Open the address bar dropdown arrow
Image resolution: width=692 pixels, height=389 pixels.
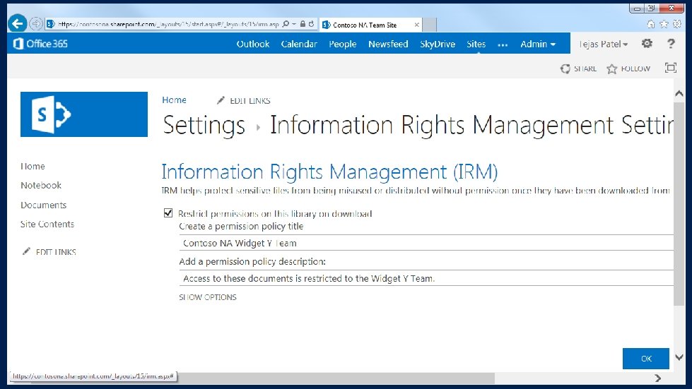[x=294, y=24]
